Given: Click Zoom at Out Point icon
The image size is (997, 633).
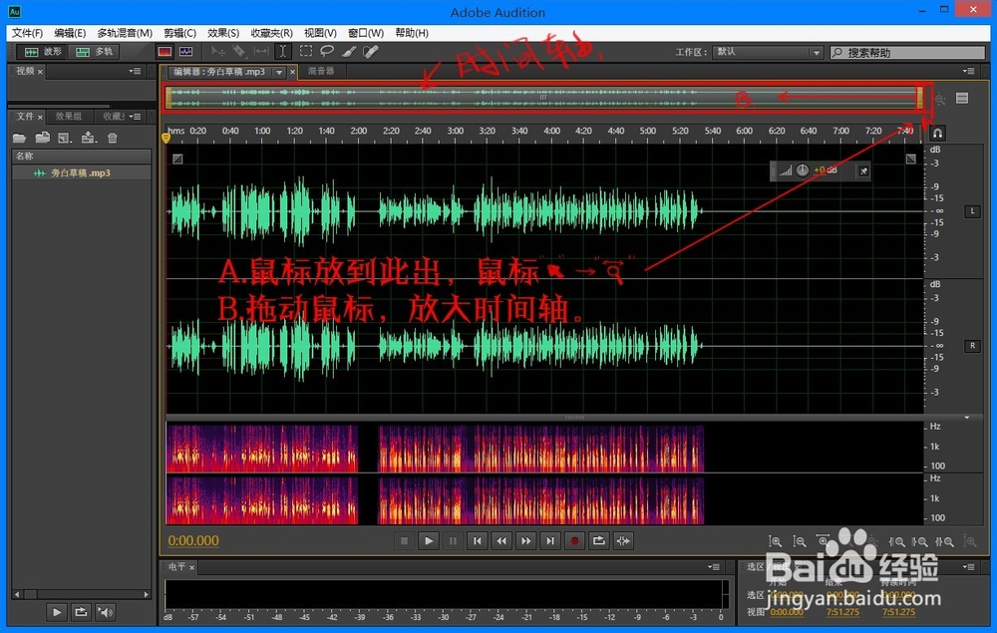Looking at the screenshot, I should (x=920, y=541).
